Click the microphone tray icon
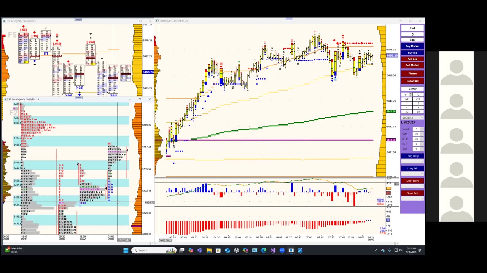487x273 pixels. tap(389, 250)
